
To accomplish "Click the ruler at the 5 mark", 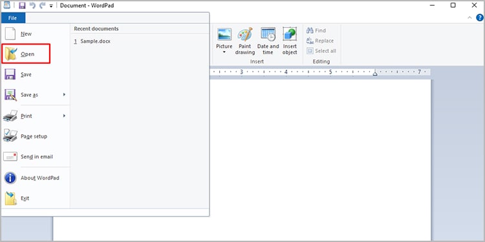I will click(330, 72).
